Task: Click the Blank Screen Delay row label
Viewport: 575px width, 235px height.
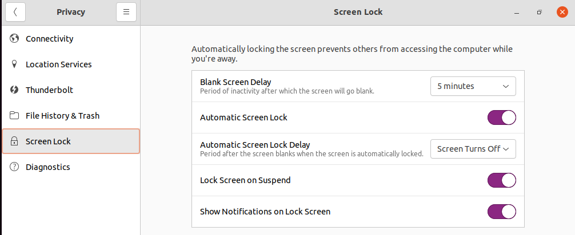Action: (x=235, y=82)
